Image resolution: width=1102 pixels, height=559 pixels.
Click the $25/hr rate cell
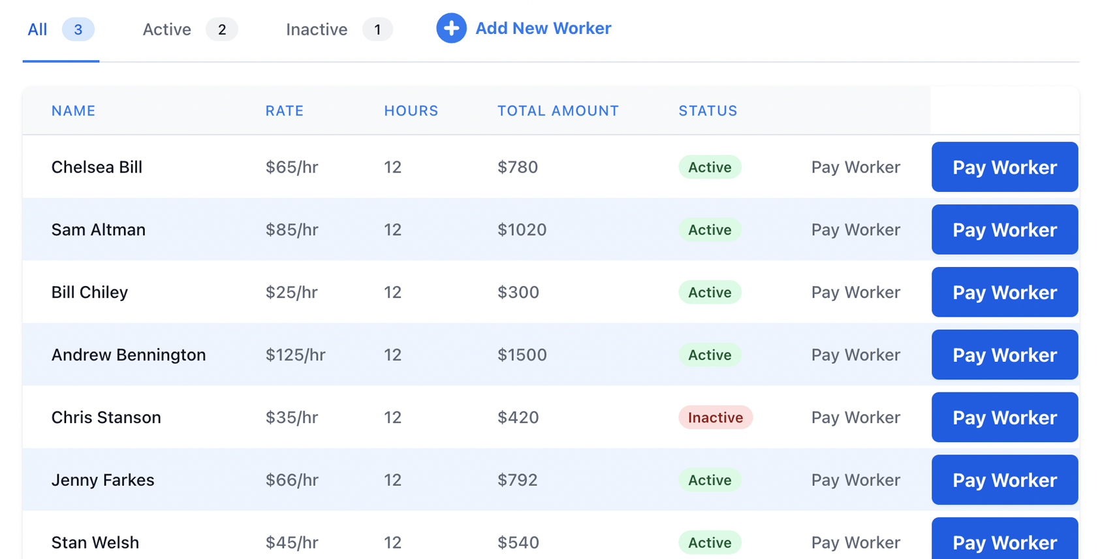pyautogui.click(x=291, y=293)
